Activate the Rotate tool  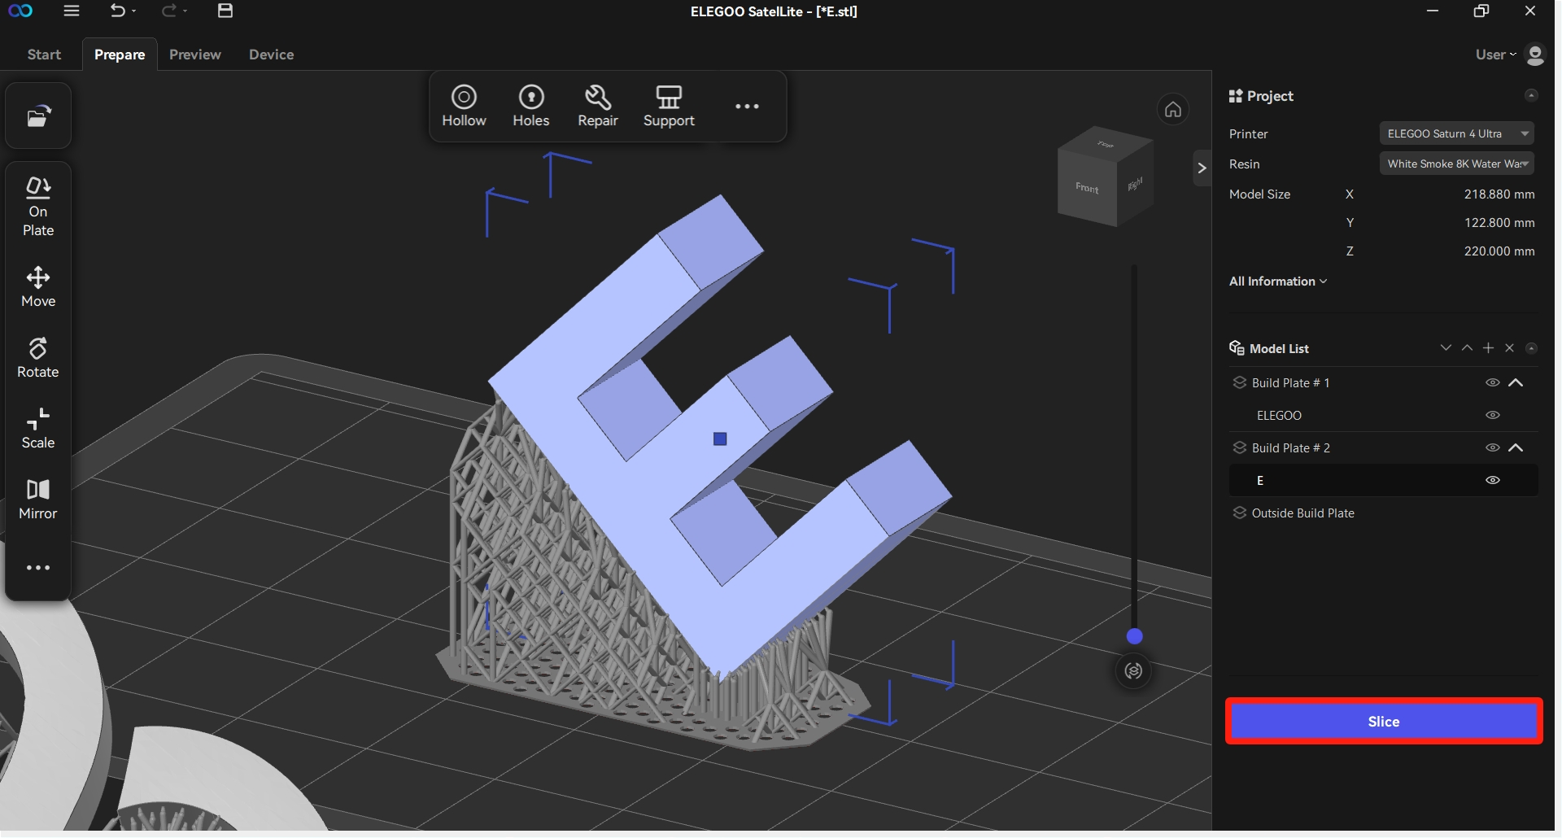(38, 358)
